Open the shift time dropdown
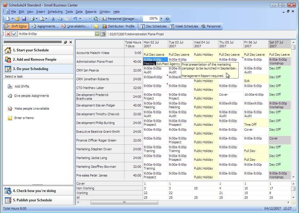 [x=97, y=34]
